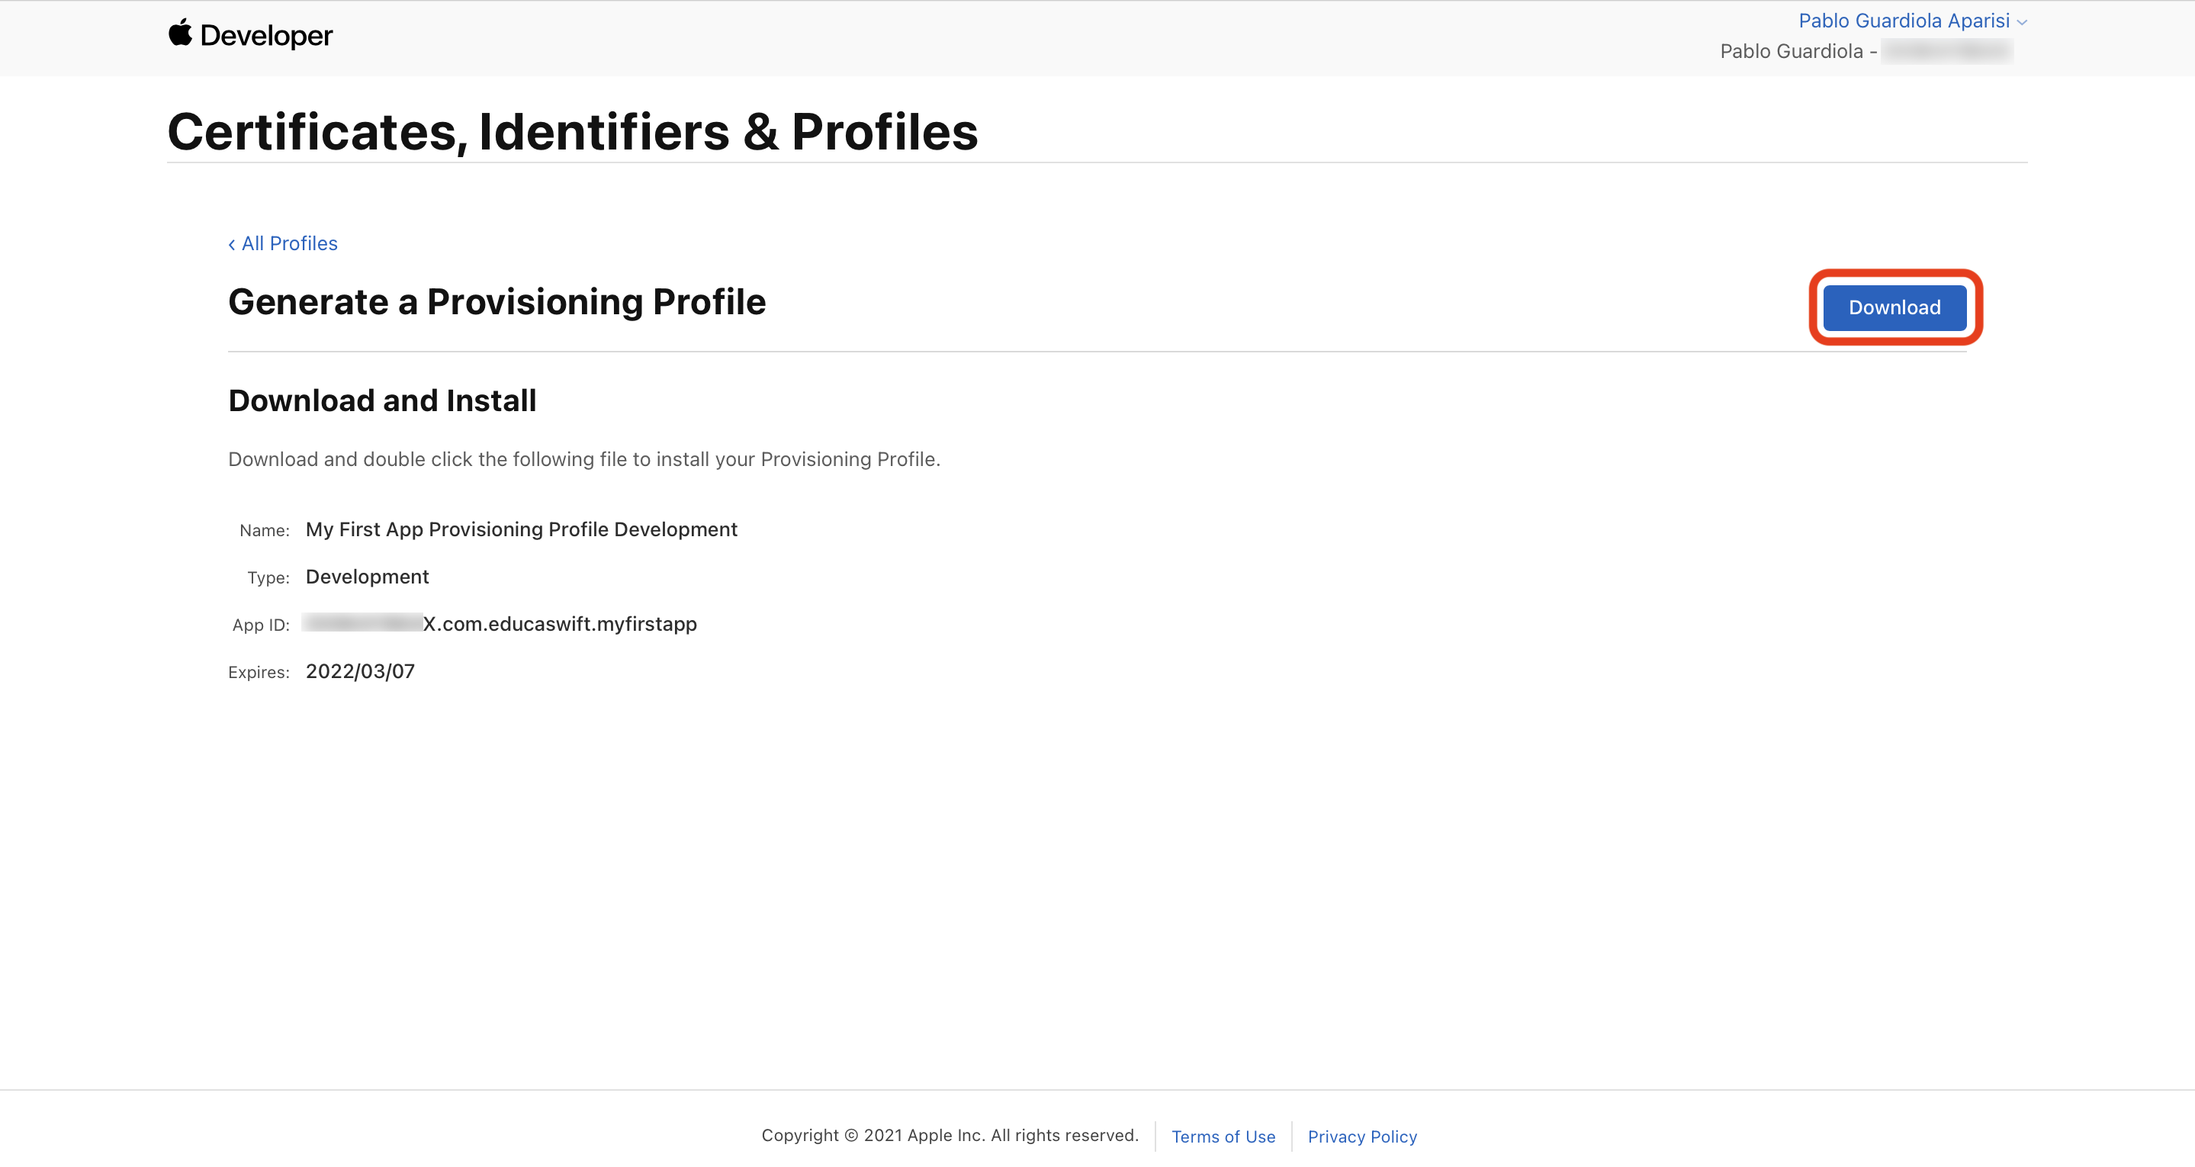
Task: Click the App ID ending in com.educaswift.myfirstapp
Action: click(559, 624)
